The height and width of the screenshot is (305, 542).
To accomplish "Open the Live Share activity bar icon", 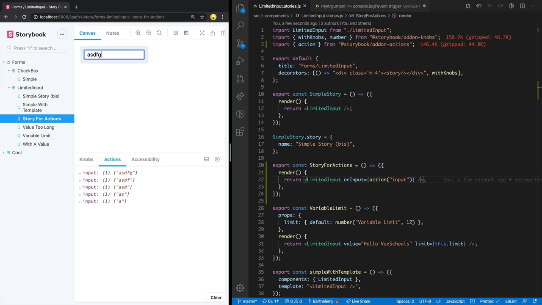I will coord(240,96).
